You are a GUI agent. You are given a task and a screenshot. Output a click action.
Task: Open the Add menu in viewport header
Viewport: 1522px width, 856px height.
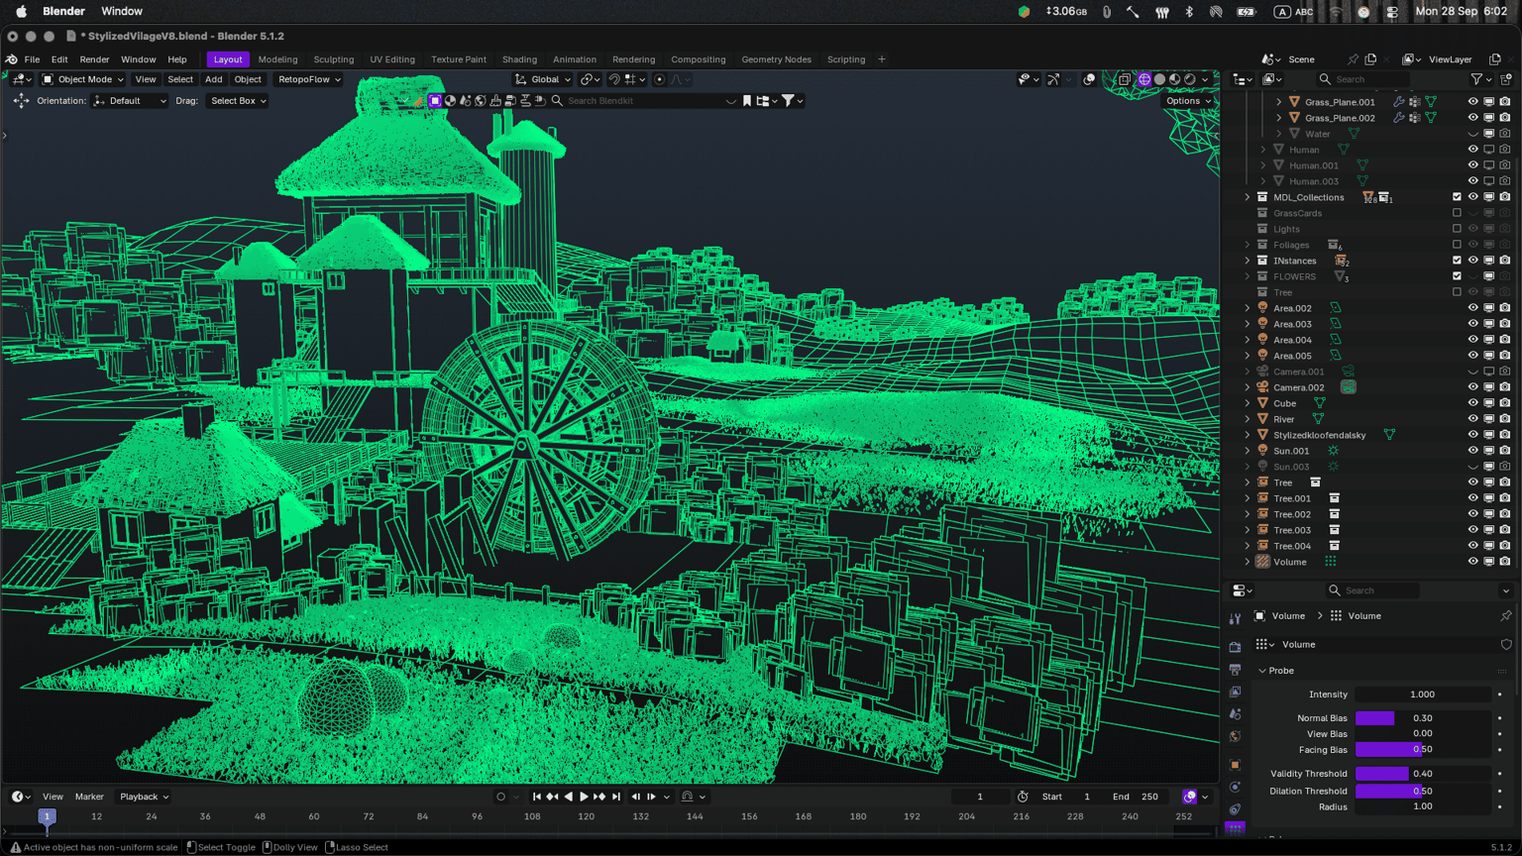[213, 79]
